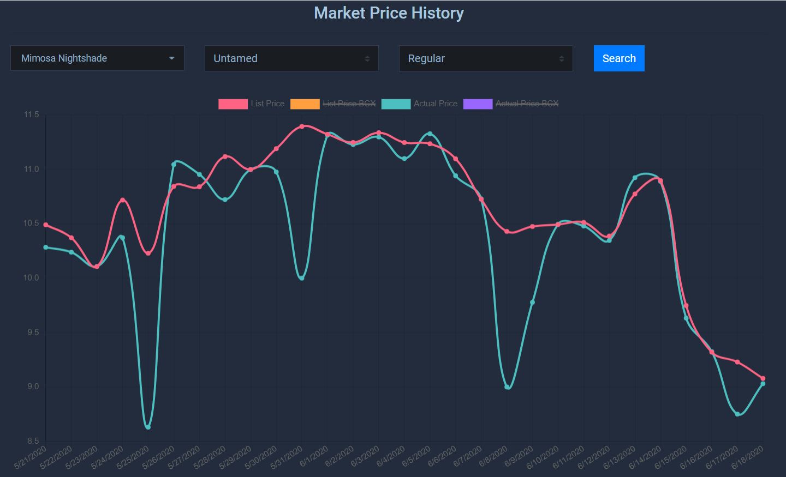Open the Regular foil type selector
The width and height of the screenshot is (786, 477).
coord(486,58)
